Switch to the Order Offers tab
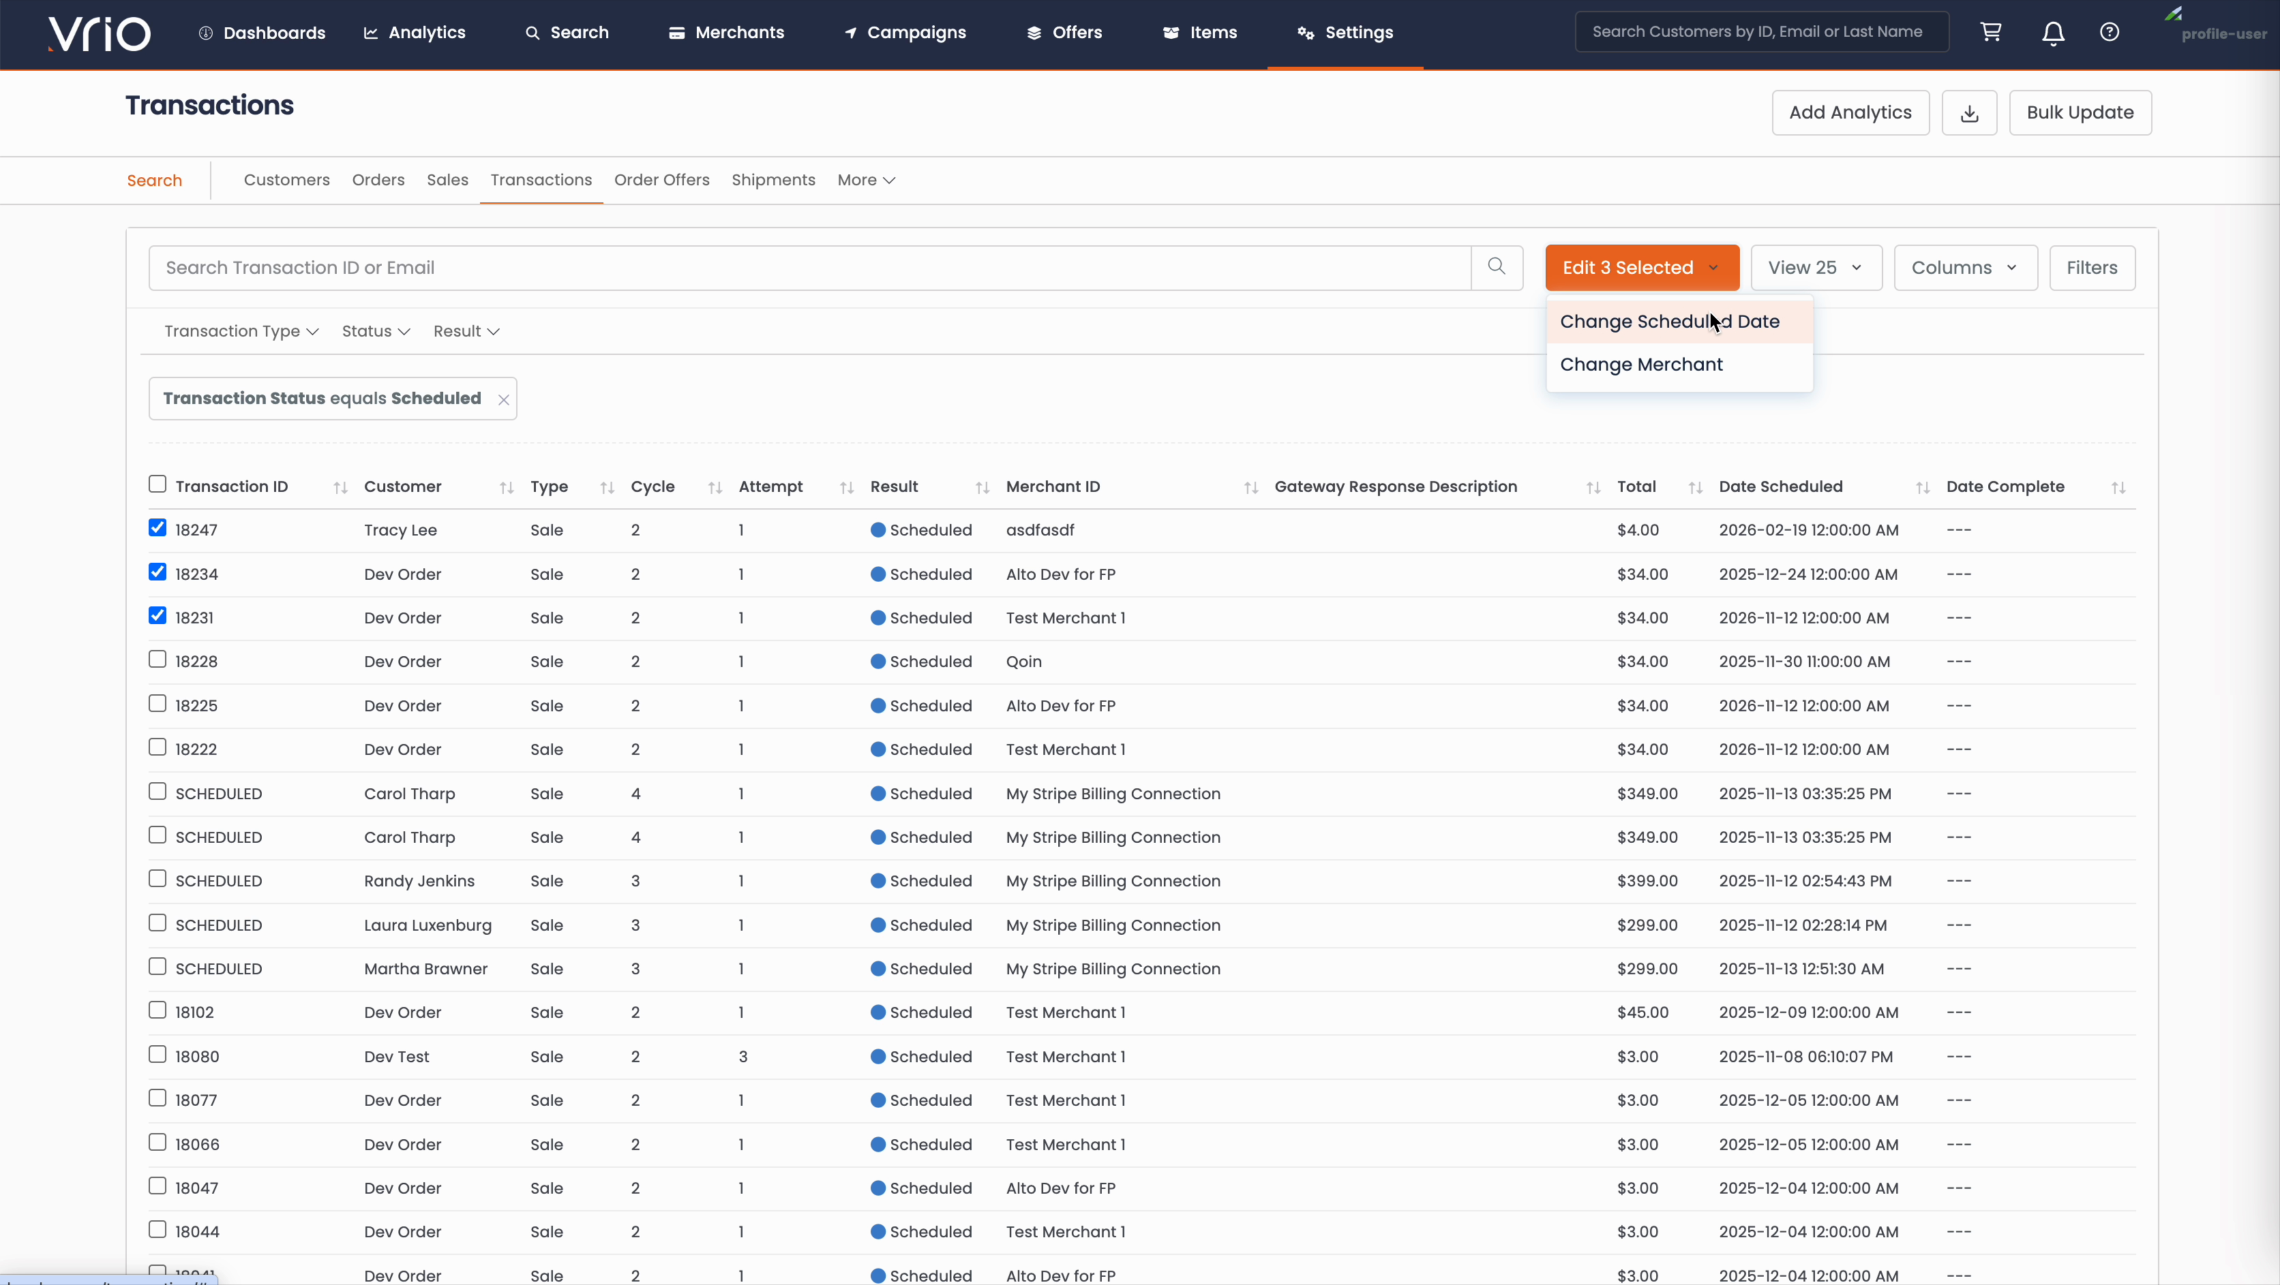Image resolution: width=2280 pixels, height=1285 pixels. click(x=661, y=181)
